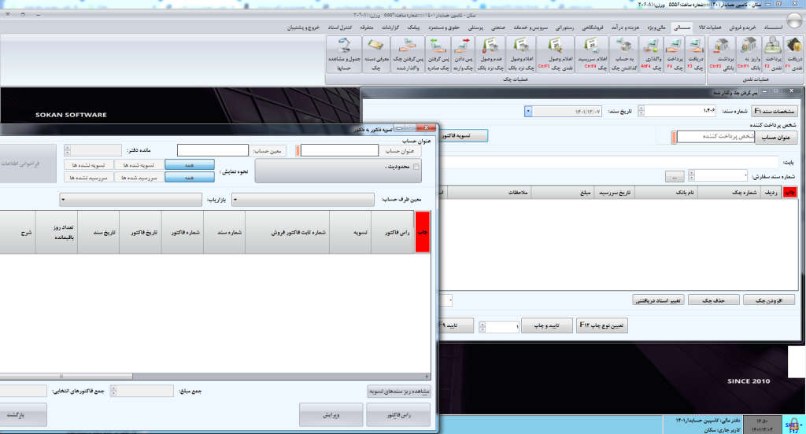Open the خرید و فروش ribbon tab
Image resolution: width=806 pixels, height=434 pixels.
click(x=743, y=28)
